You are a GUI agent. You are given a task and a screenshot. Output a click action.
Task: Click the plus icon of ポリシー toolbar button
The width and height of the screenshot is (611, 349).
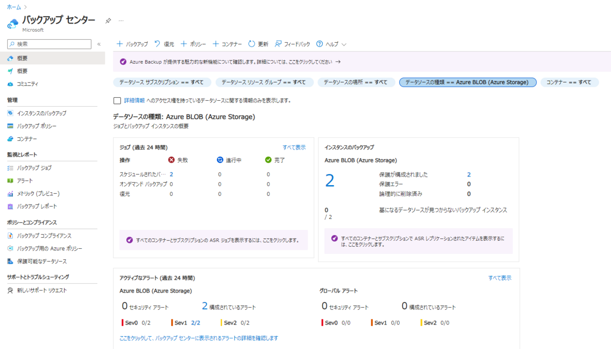tap(184, 44)
